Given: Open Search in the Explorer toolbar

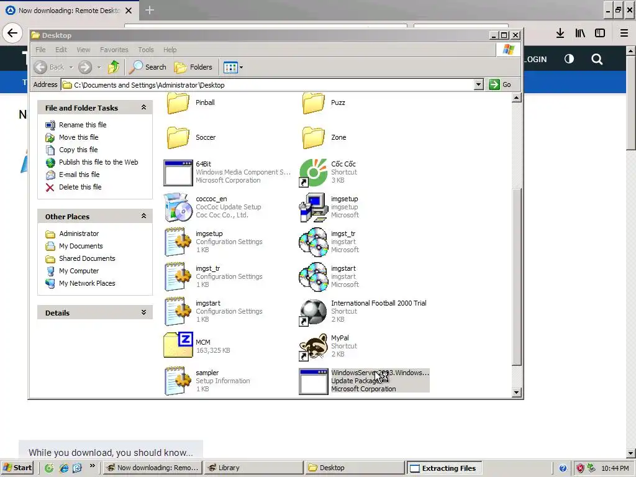Looking at the screenshot, I should click(148, 67).
